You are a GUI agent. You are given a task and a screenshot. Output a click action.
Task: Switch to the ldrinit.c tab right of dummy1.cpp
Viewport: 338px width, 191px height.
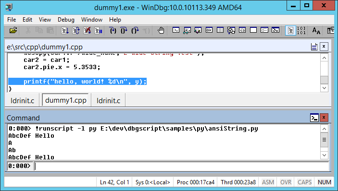coord(109,100)
